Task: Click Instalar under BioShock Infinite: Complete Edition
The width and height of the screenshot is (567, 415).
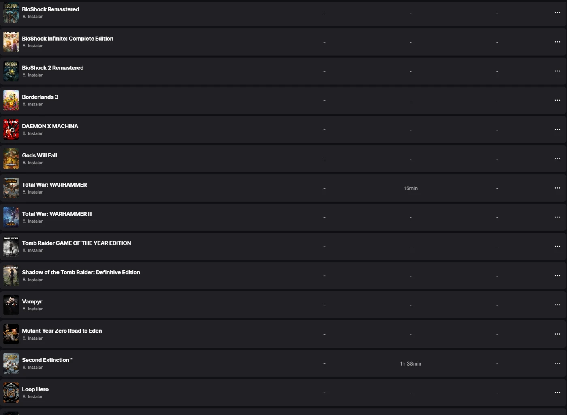Action: tap(33, 46)
